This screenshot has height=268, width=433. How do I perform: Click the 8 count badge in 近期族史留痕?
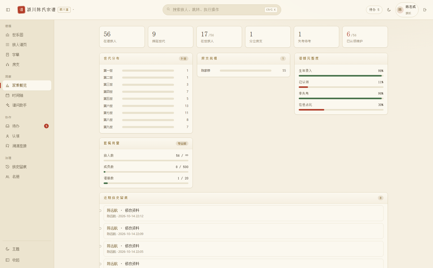tap(381, 198)
